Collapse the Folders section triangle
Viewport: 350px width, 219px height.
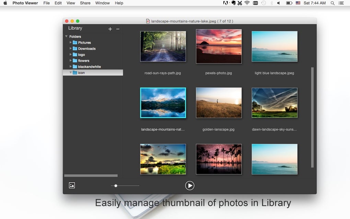66,36
